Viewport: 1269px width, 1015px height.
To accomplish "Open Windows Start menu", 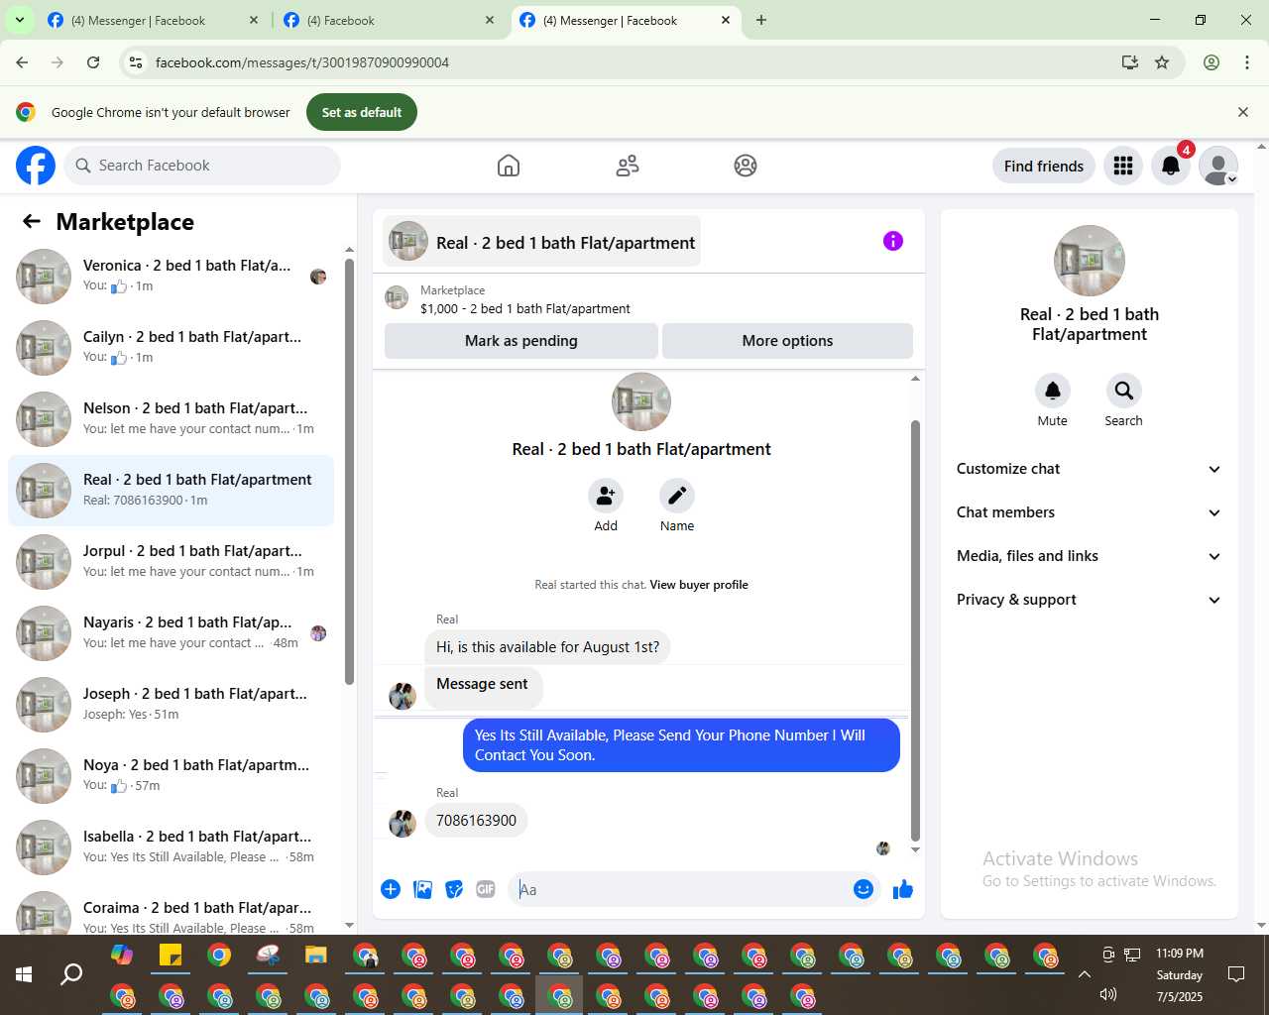I will [24, 974].
